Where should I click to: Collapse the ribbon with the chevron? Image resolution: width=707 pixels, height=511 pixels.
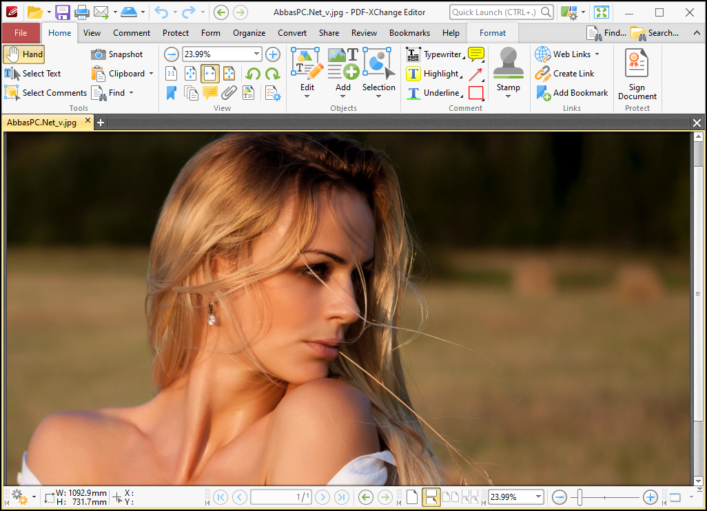[697, 33]
